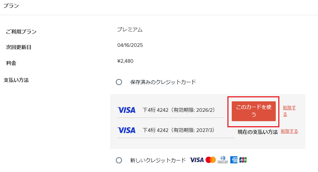
Task: Click the プラン section heading
Action: 11,6
